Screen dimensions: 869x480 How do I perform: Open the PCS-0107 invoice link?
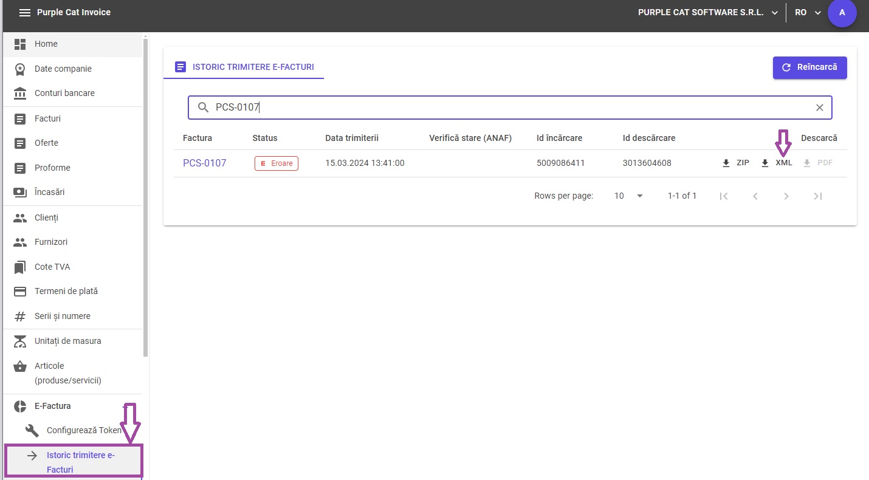[x=204, y=163]
